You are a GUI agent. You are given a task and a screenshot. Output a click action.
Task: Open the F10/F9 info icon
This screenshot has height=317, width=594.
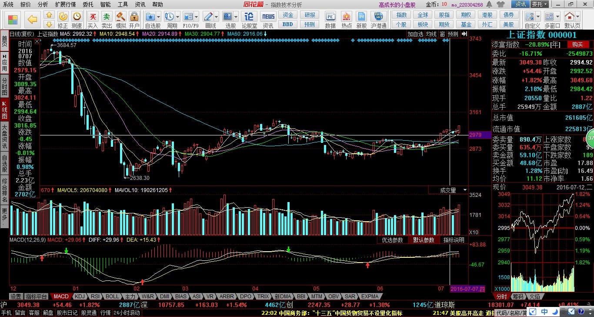pyautogui.click(x=188, y=17)
